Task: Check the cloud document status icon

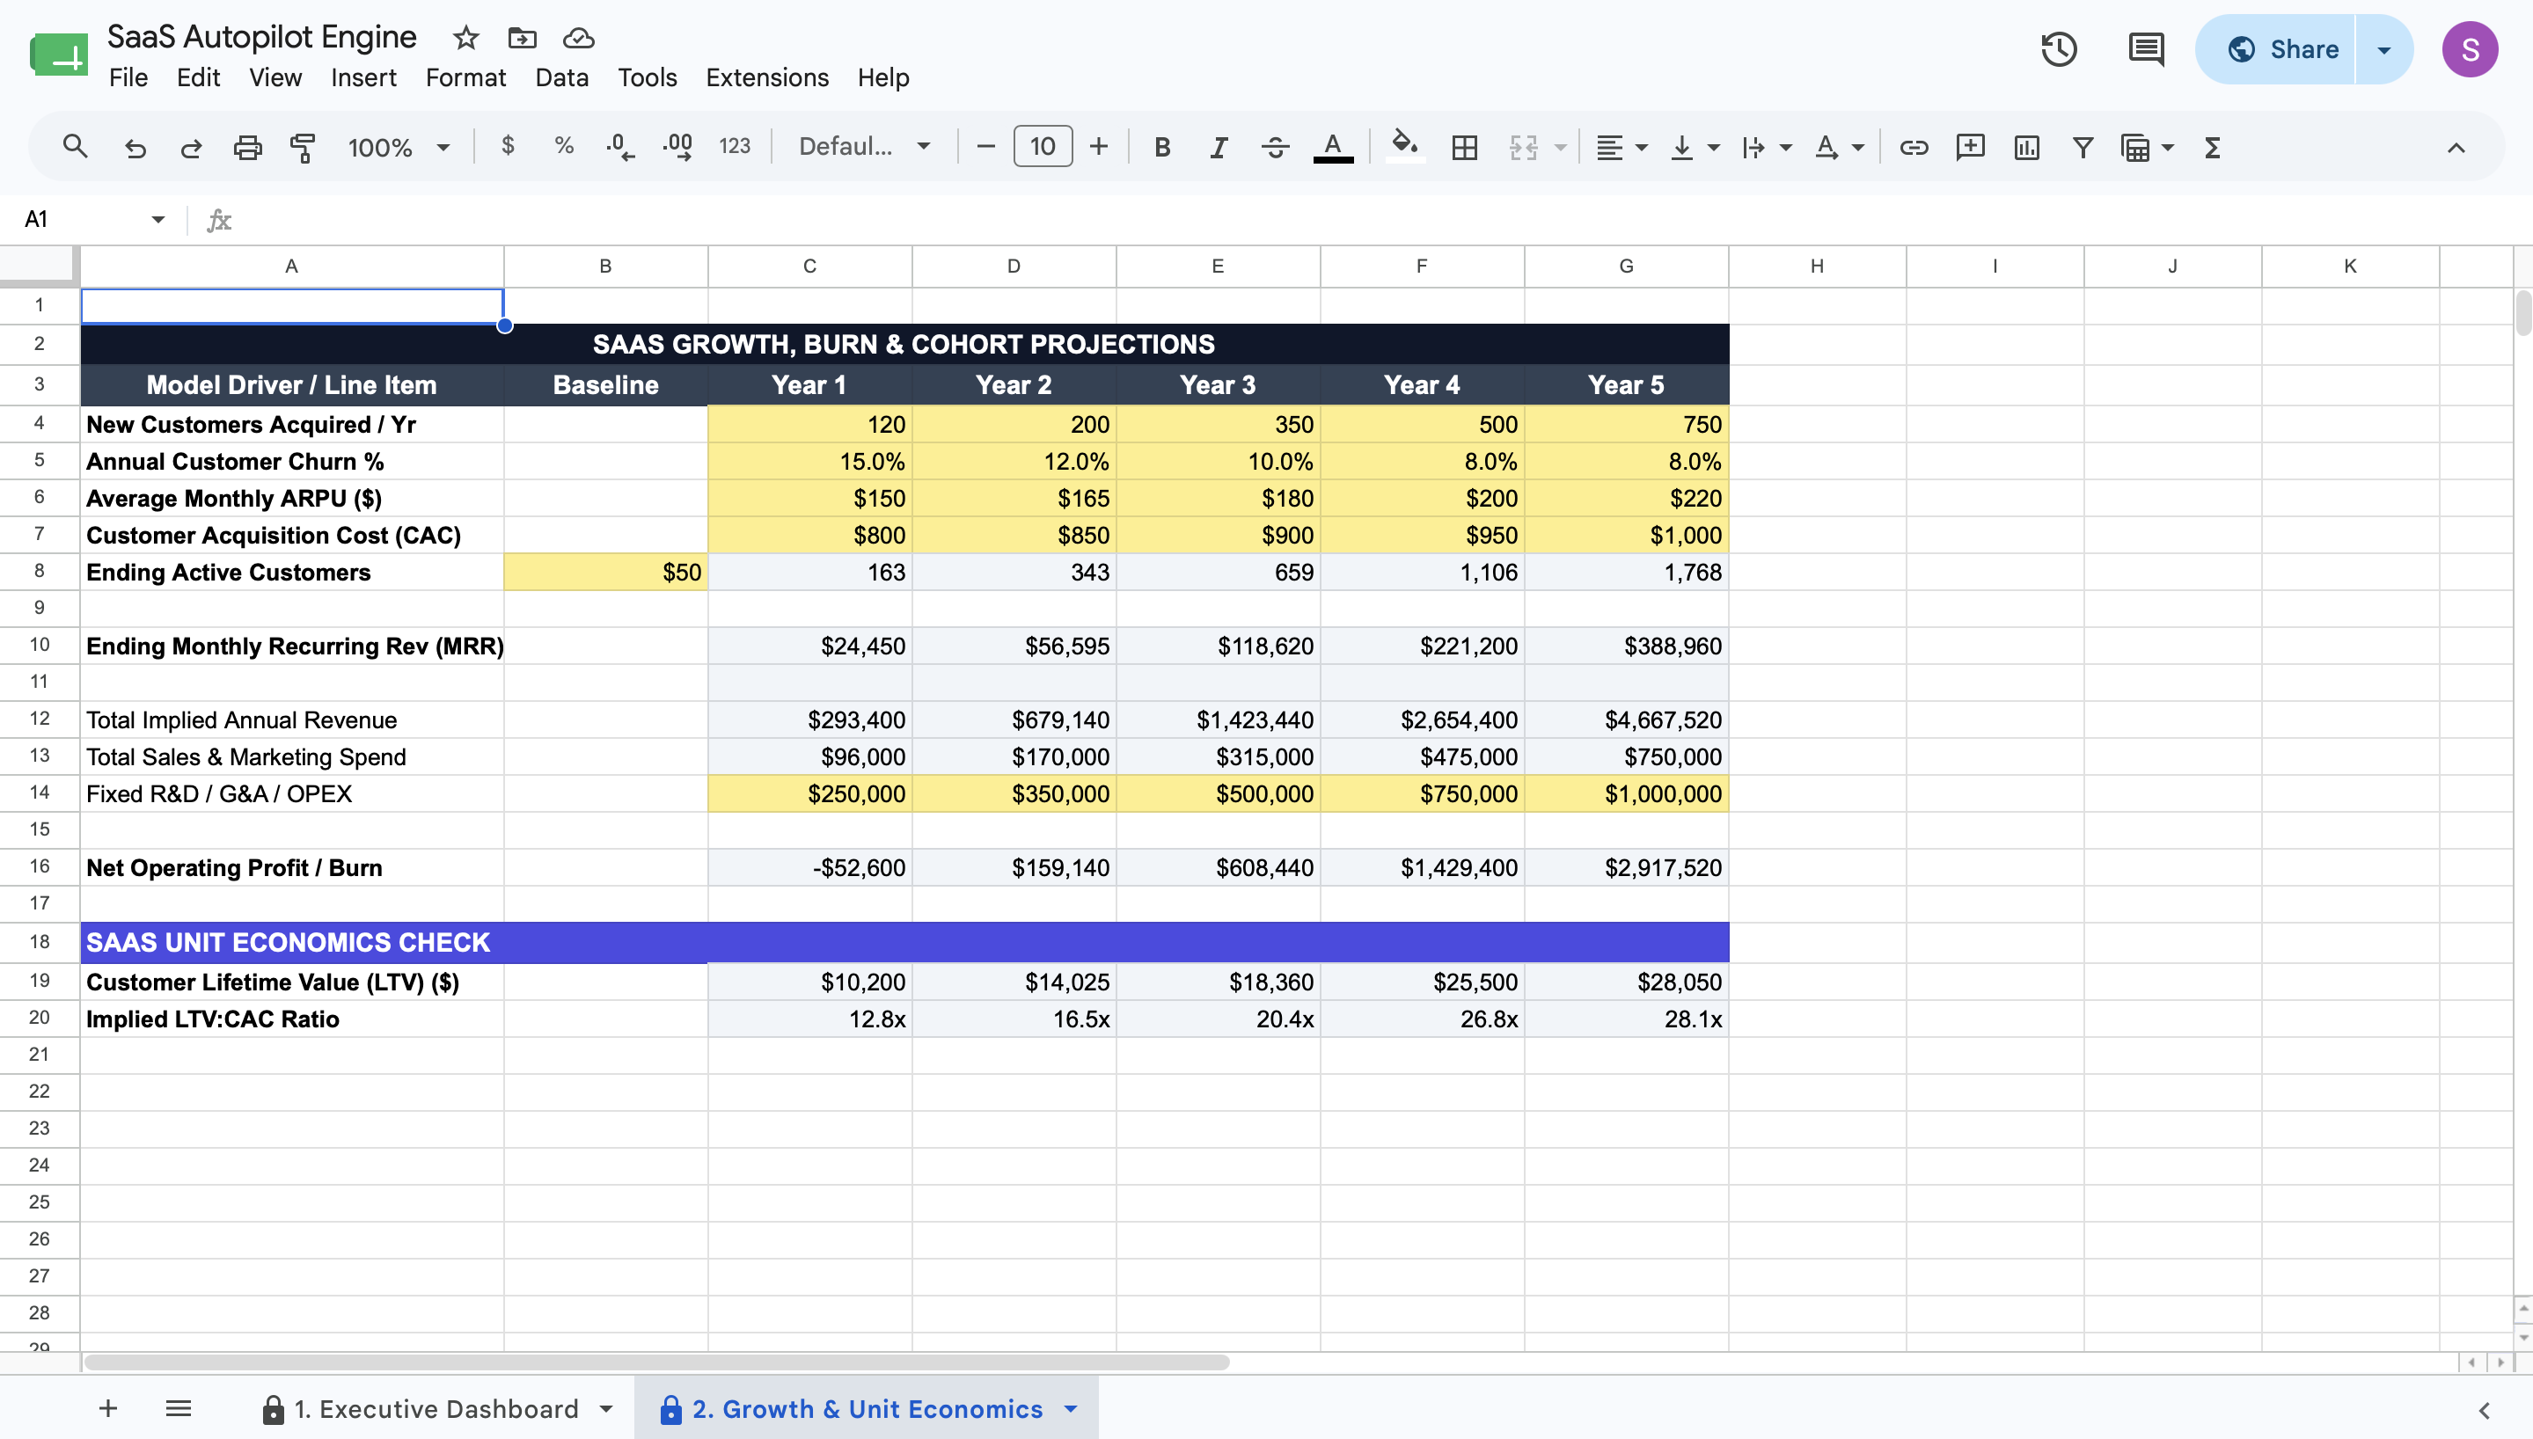Action: tap(578, 38)
